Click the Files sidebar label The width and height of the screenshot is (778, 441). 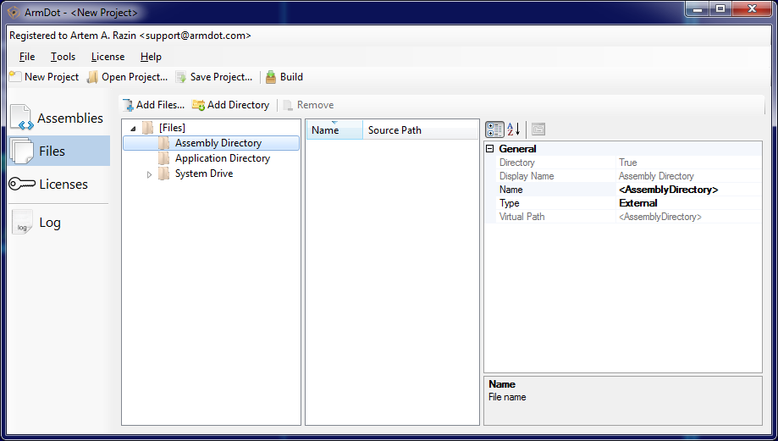52,151
